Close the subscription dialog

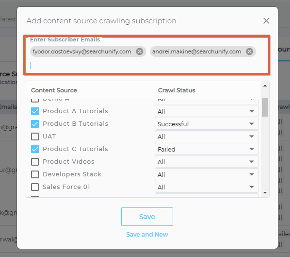266,21
